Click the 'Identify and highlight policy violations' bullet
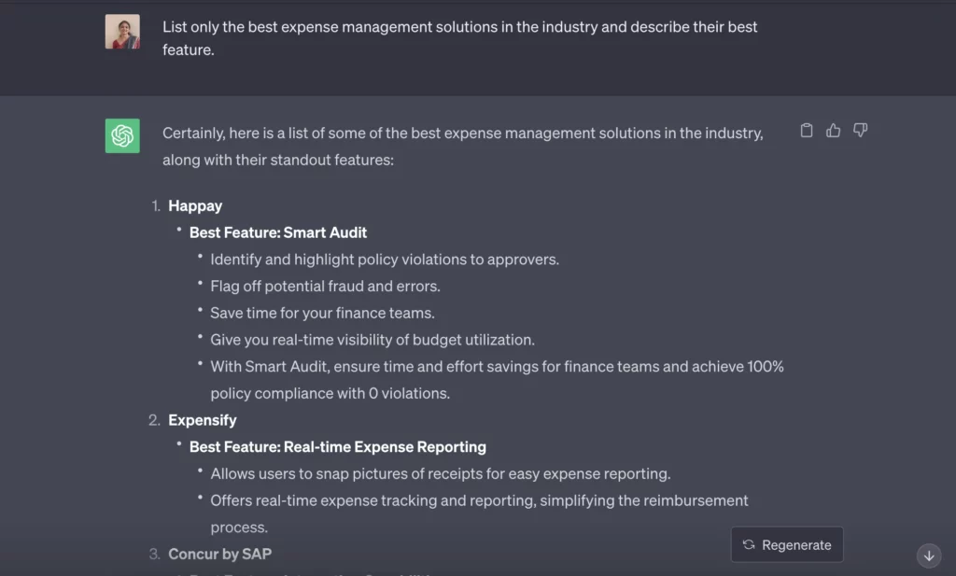This screenshot has height=576, width=956. 385,260
